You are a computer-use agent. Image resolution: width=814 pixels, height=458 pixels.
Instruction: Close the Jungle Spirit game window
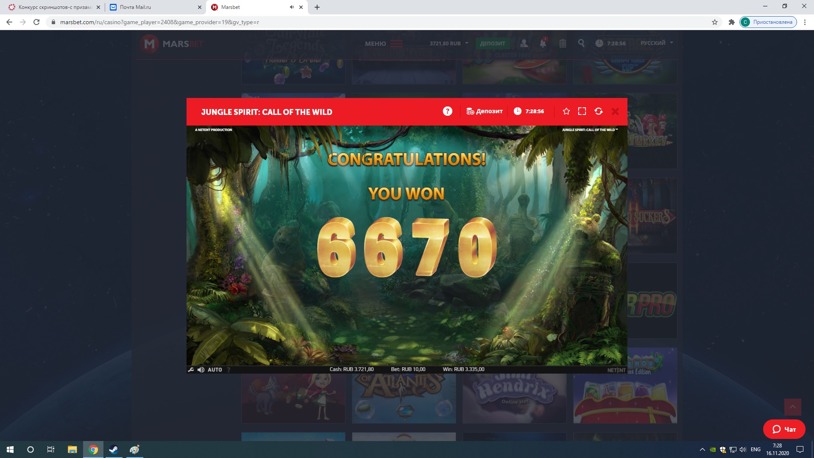pos(615,111)
